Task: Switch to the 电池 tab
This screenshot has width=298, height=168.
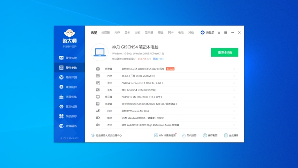Action: click(181, 32)
